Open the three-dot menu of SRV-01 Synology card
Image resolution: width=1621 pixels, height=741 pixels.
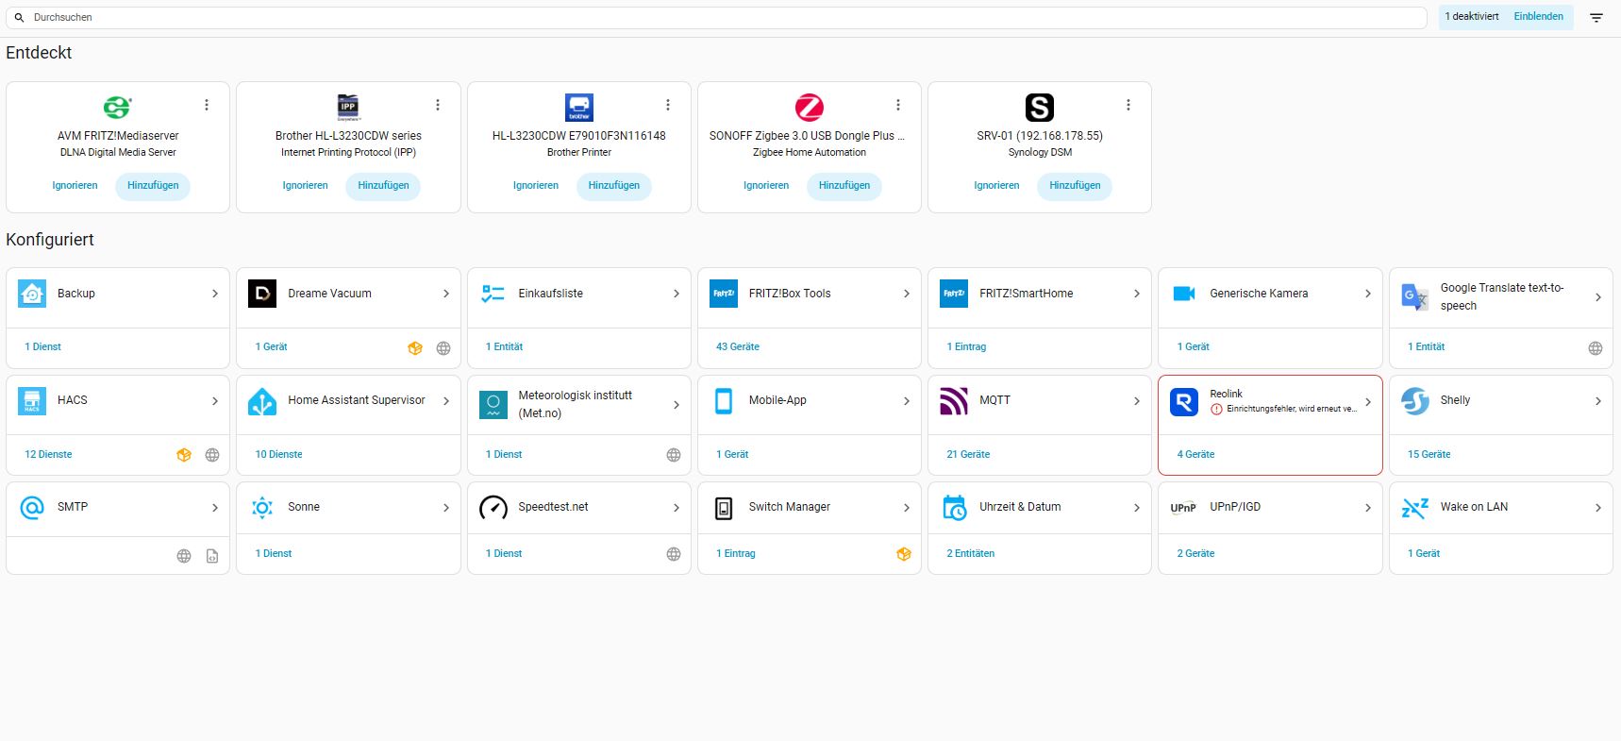(x=1128, y=105)
